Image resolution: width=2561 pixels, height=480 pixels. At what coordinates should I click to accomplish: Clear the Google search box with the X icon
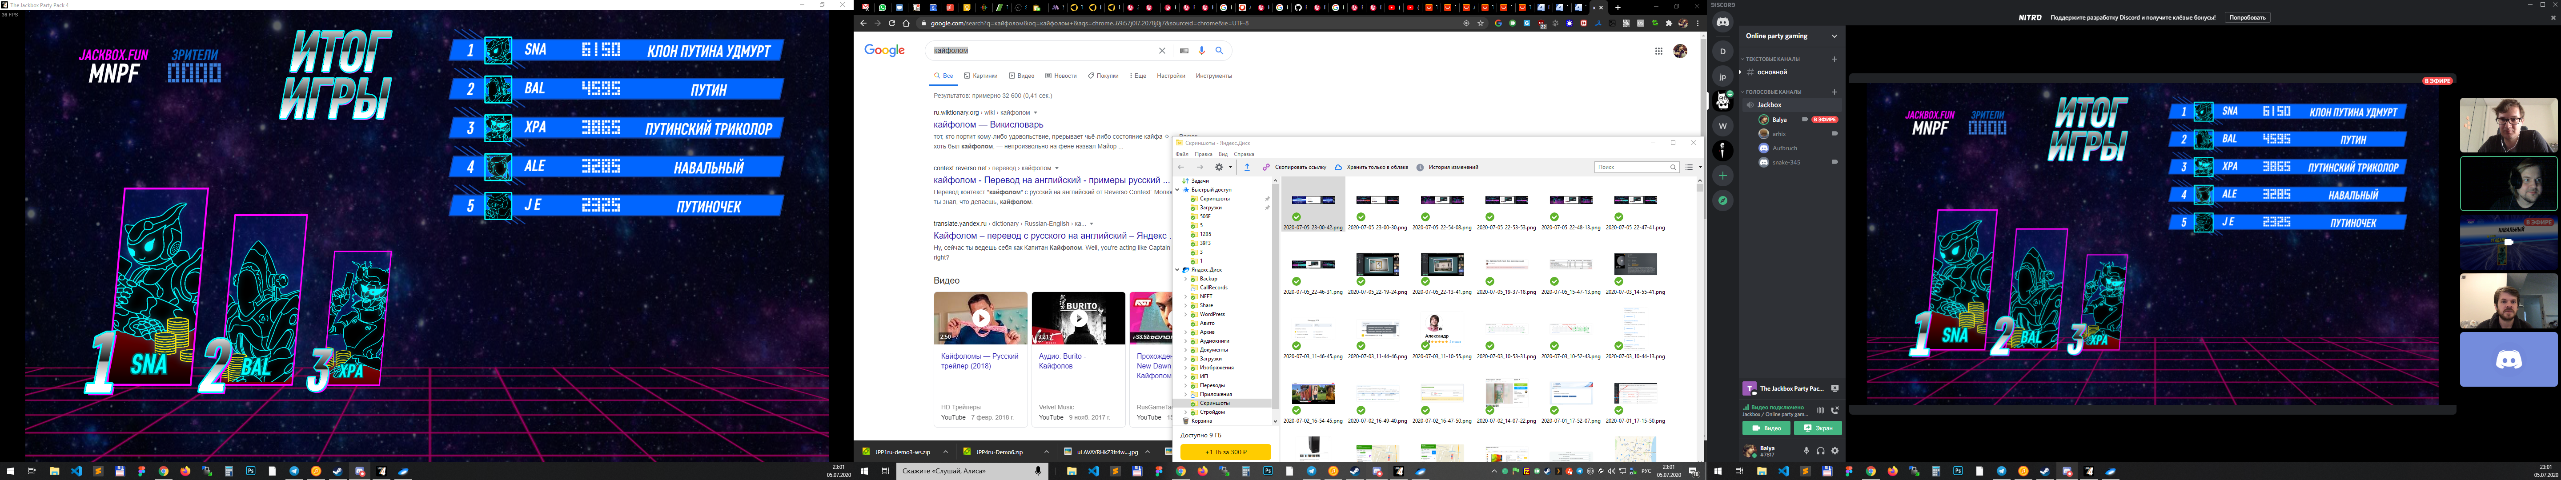pos(1161,51)
